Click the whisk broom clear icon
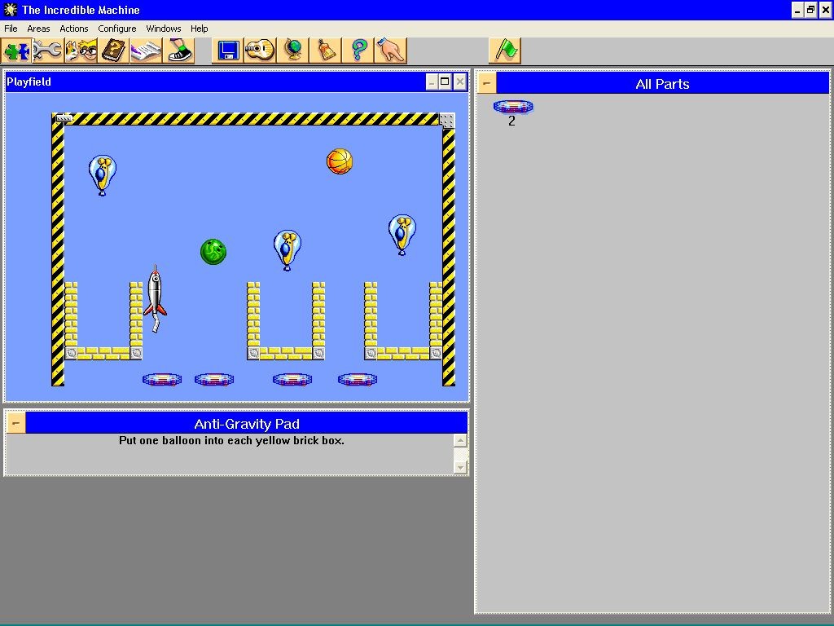Image resolution: width=834 pixels, height=626 pixels. tap(326, 51)
